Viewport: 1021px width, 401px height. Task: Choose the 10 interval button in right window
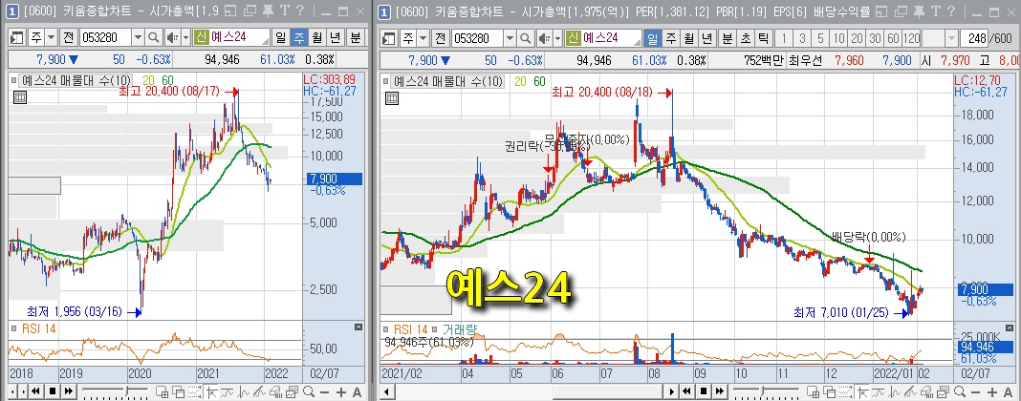click(838, 37)
